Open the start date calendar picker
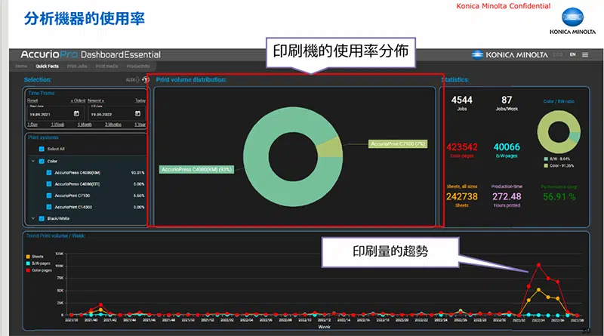The height and width of the screenshot is (336, 604). point(76,114)
